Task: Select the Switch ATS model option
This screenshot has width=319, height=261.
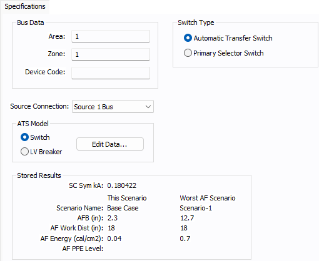Action: pyautogui.click(x=24, y=137)
